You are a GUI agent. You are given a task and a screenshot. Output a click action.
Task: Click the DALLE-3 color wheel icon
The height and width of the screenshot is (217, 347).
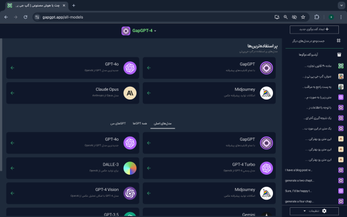[x=130, y=168]
